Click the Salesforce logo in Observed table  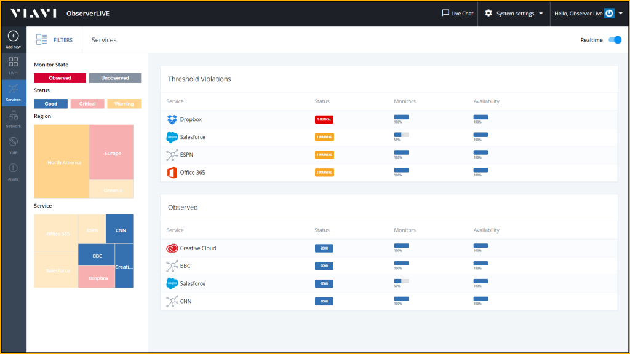pos(172,283)
